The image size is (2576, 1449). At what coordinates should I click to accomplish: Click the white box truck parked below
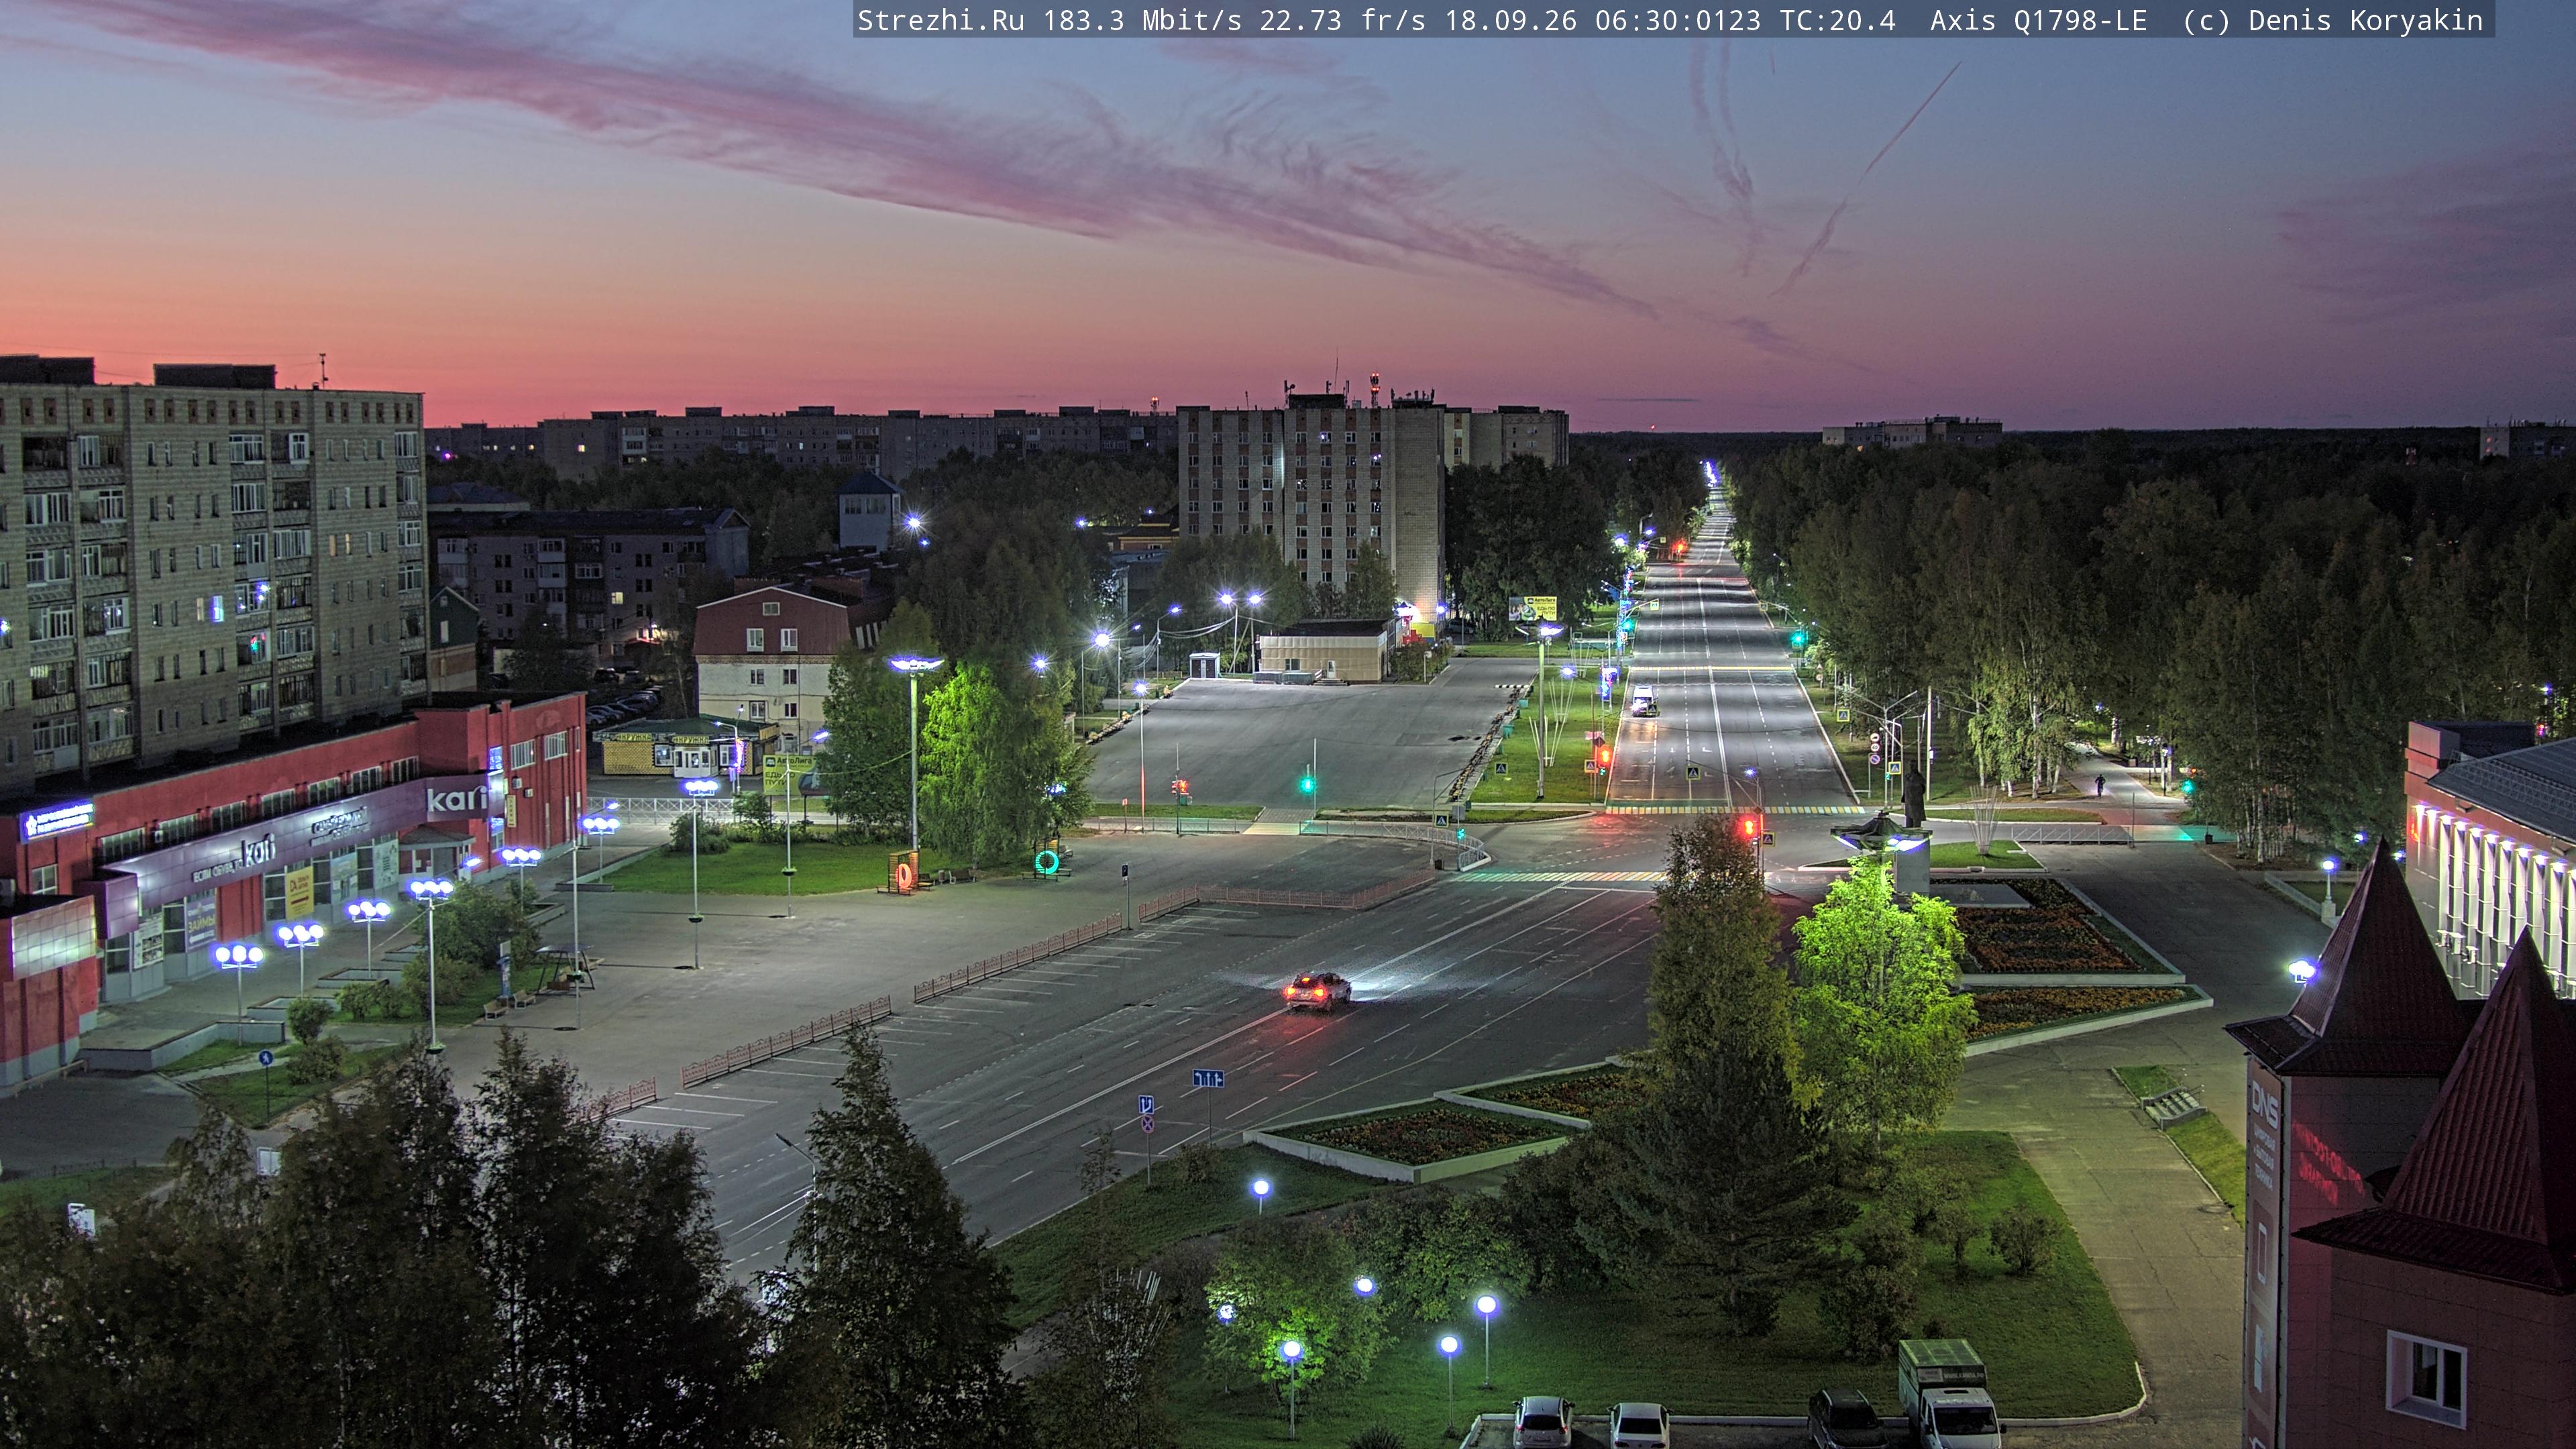click(x=1946, y=1395)
